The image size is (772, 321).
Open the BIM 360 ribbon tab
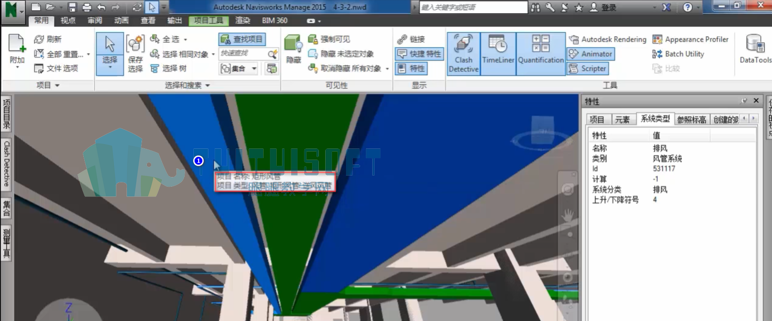[275, 20]
